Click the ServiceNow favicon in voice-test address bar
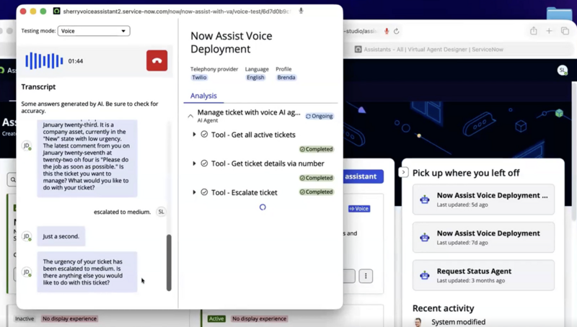The height and width of the screenshot is (327, 577). (x=57, y=11)
